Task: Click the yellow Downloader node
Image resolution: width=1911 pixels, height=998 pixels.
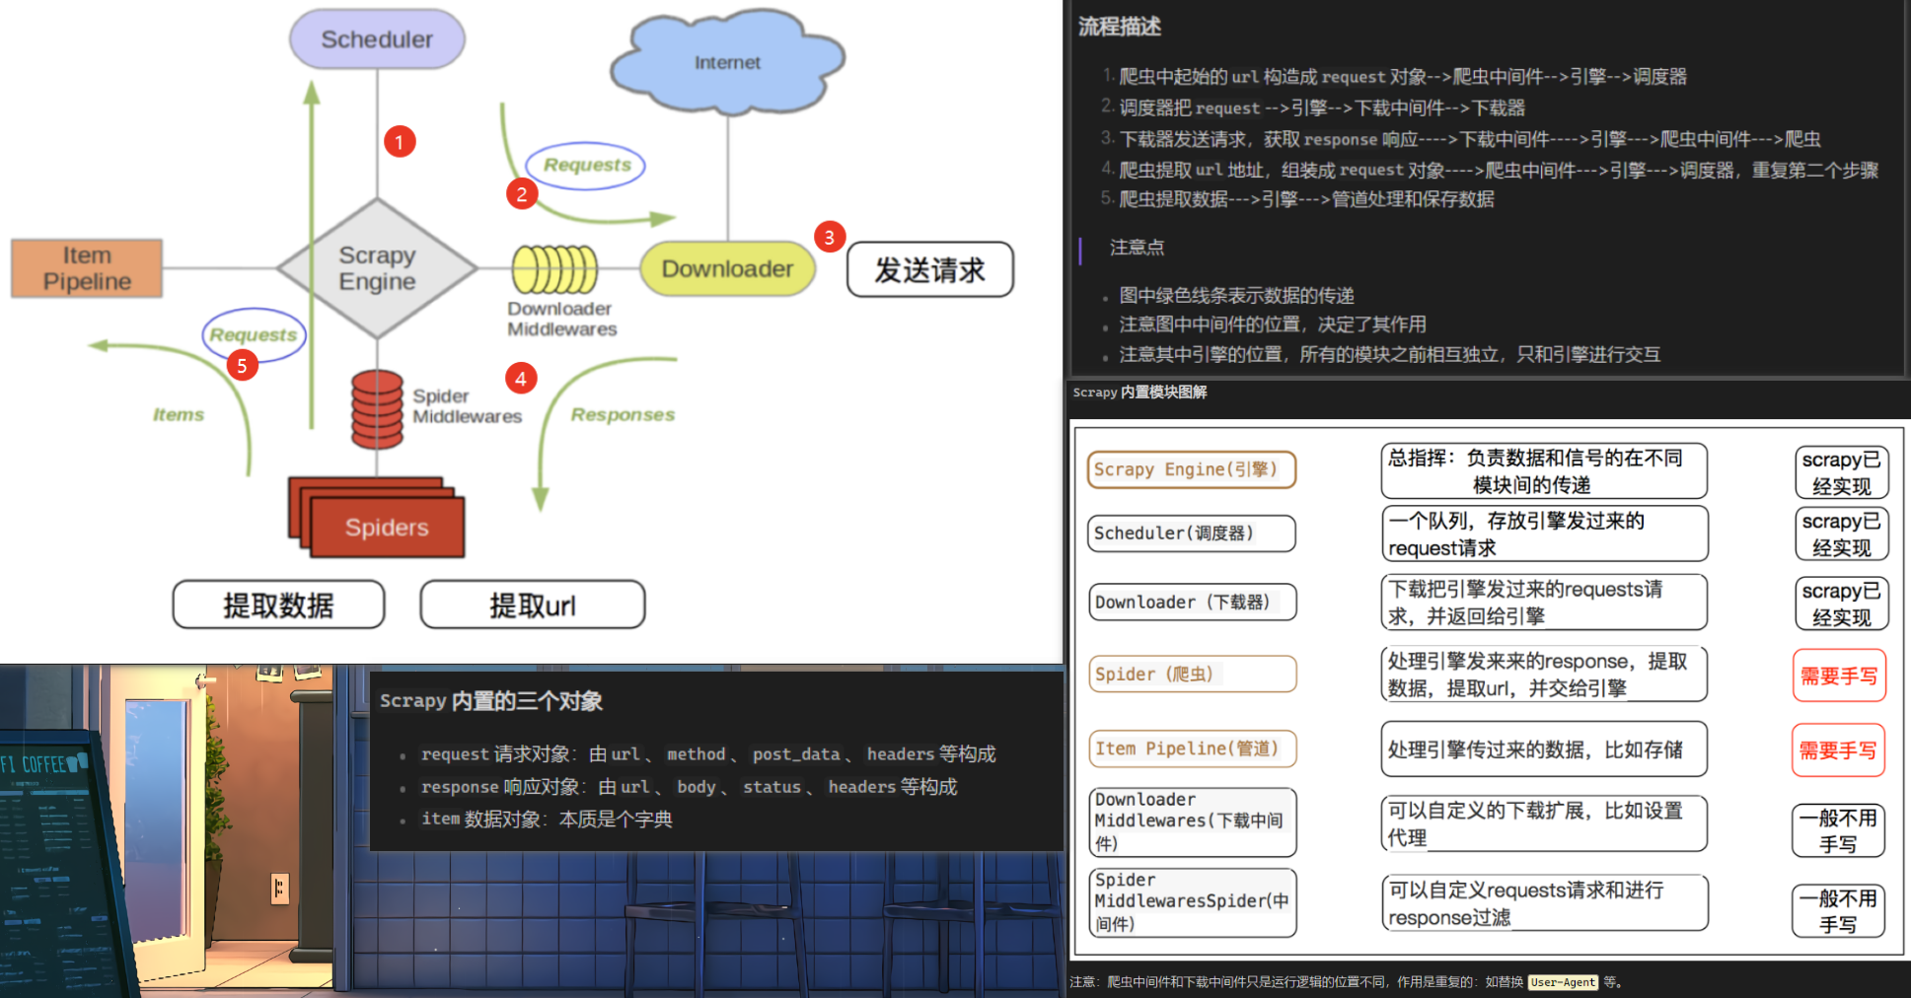Action: point(727,269)
